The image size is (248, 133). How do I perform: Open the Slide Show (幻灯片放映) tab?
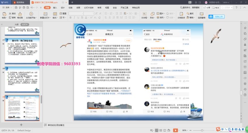point(89,8)
